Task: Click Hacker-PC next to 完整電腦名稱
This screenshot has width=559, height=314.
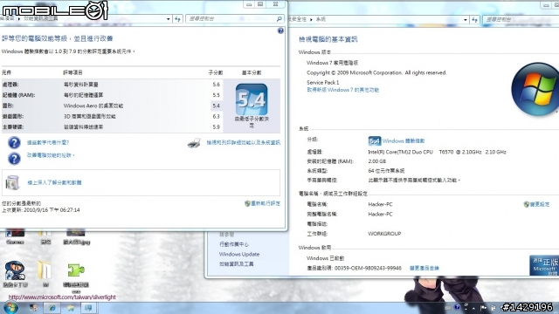Action: coord(381,215)
